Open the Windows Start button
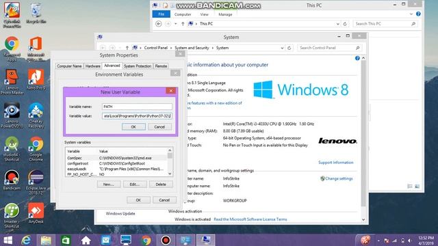The width and height of the screenshot is (438, 246). (8, 240)
